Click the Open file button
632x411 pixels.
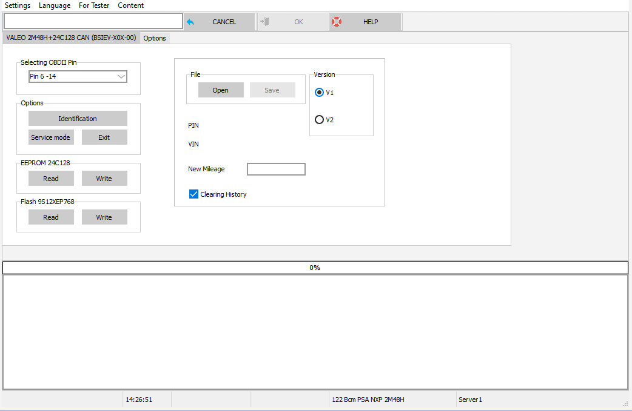click(221, 90)
